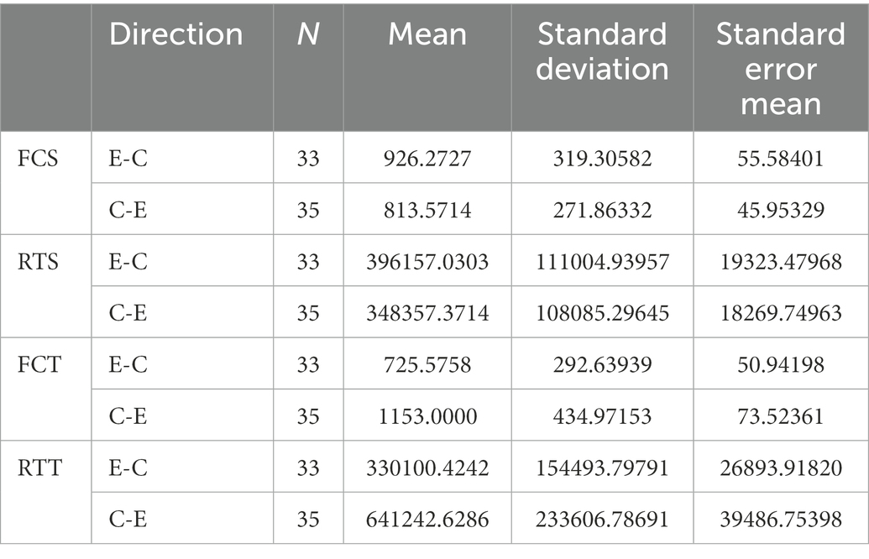869x559 pixels.
Task: Select the Standard deviation header
Action: [603, 51]
